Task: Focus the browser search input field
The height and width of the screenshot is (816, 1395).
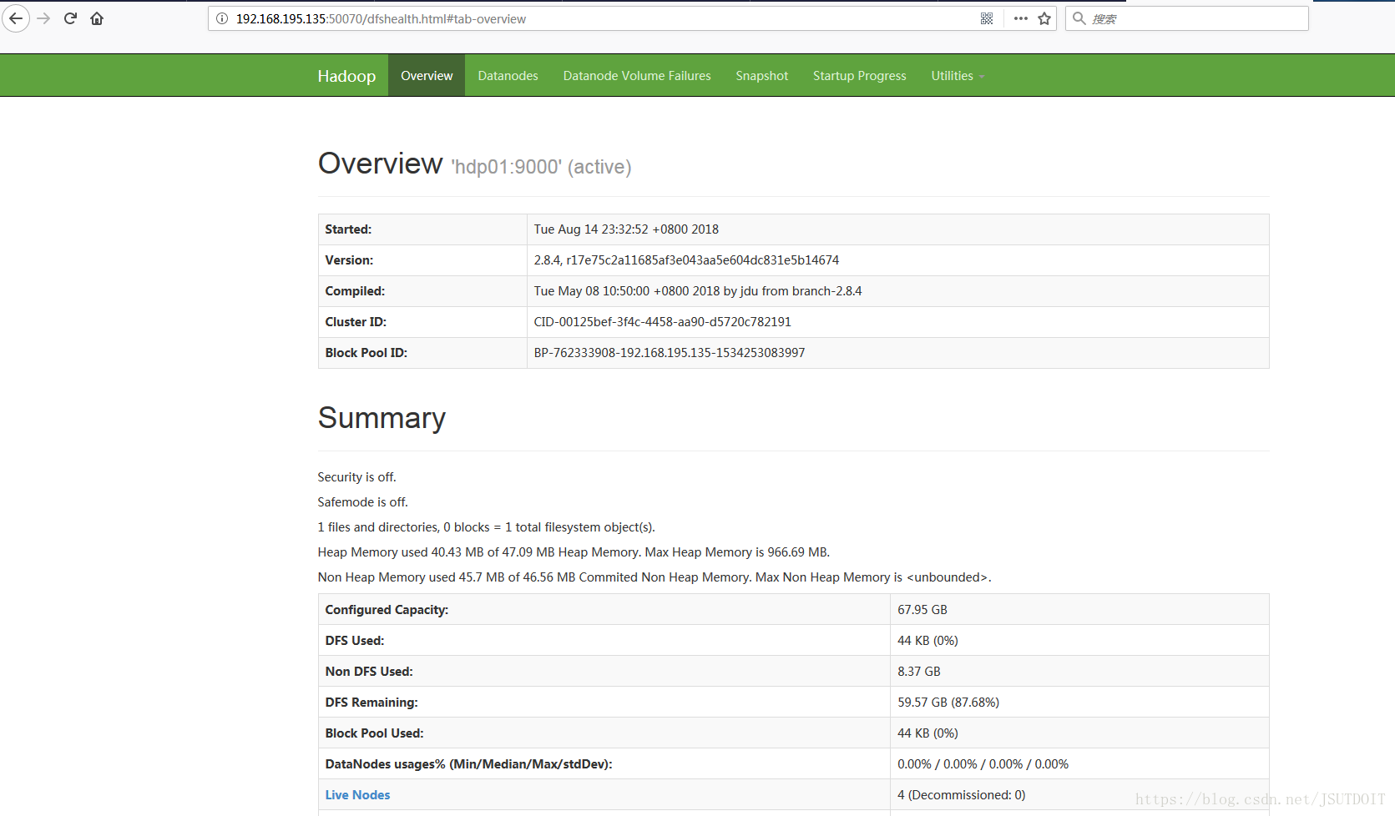Action: pos(1187,18)
